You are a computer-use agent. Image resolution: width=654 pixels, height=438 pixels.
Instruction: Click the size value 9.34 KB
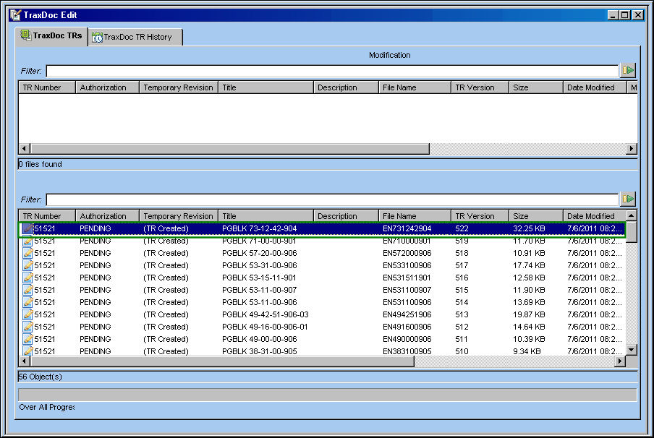pos(527,351)
